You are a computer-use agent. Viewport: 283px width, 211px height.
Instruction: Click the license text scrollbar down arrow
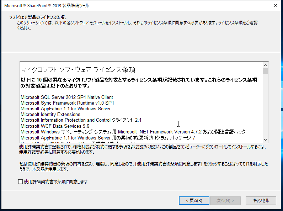[265, 139]
